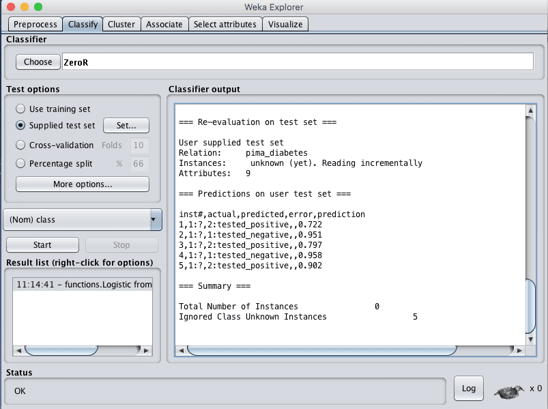548x409 pixels.
Task: Click the disabled Stop button
Action: pos(121,244)
